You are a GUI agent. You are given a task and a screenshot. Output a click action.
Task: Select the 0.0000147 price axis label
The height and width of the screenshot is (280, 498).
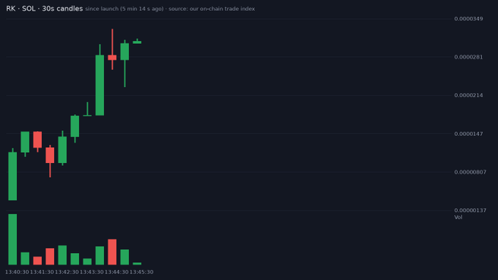(469, 134)
